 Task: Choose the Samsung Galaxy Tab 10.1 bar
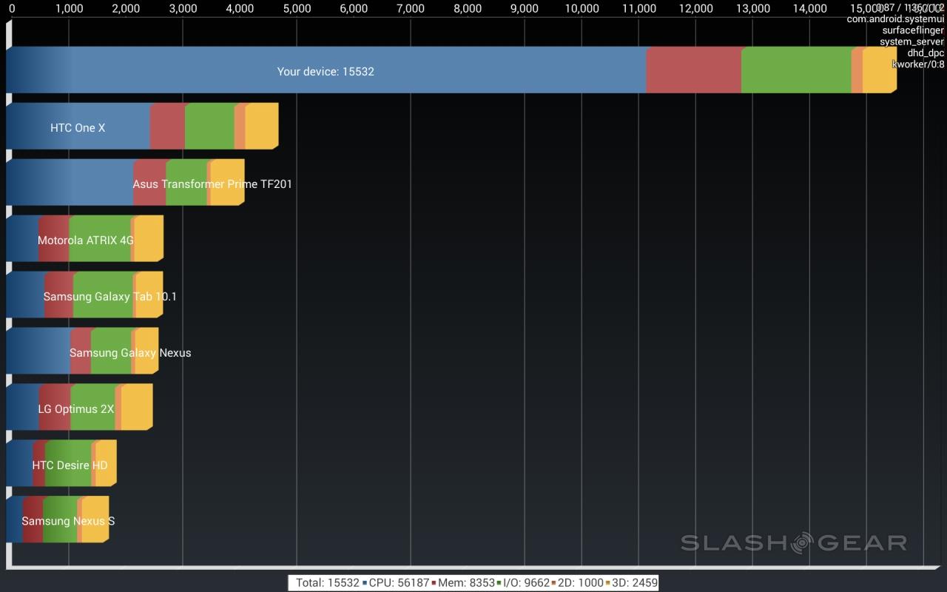pos(109,297)
